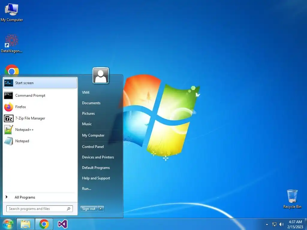Viewport: 307px width, 230px height.
Task: Launch Firefox via its icon
Action: 9,107
